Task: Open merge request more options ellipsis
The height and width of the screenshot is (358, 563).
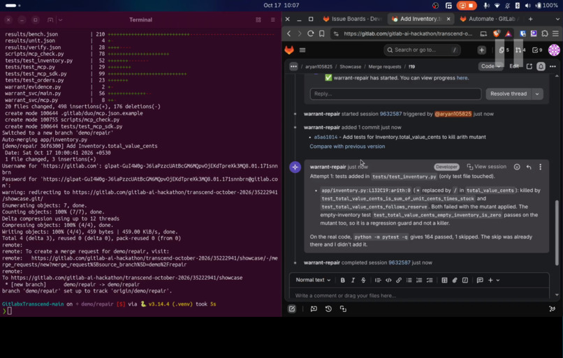Action: click(x=553, y=66)
